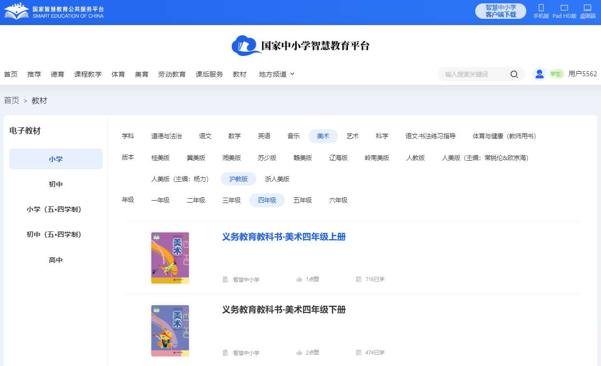Select the desktop client icon
This screenshot has height=366, width=601.
pos(587,8)
